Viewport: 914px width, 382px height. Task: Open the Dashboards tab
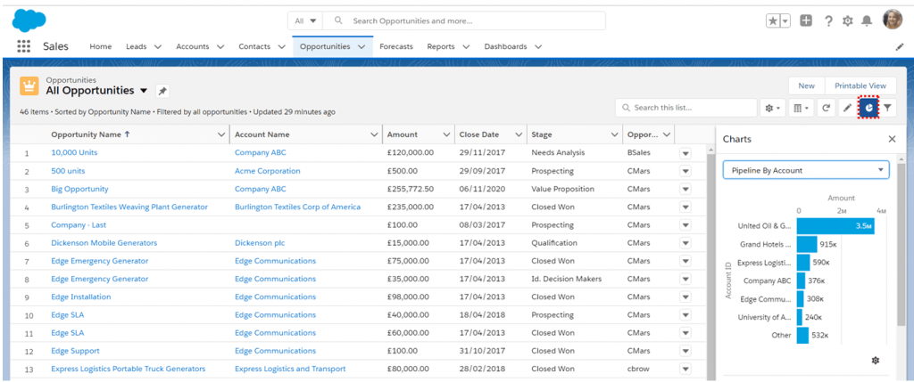(505, 46)
